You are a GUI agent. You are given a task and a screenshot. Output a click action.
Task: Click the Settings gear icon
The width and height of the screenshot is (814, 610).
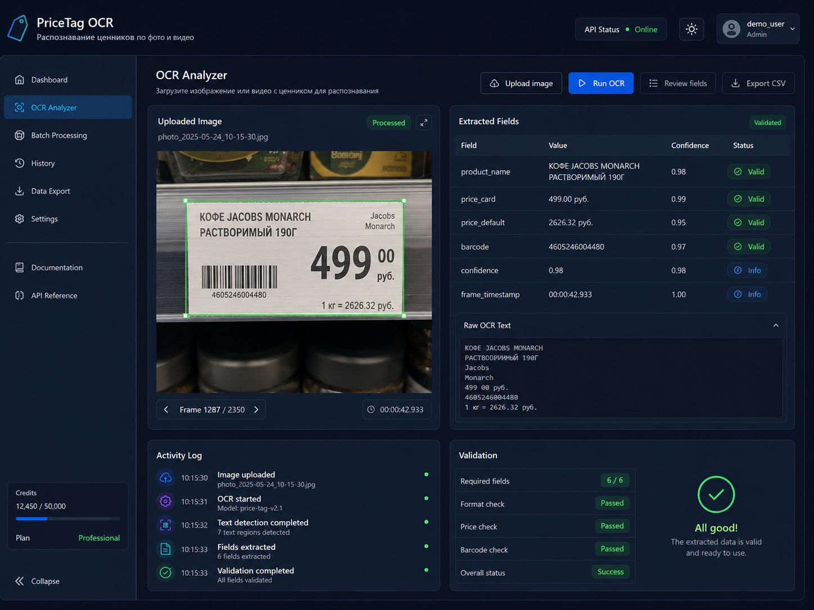pyautogui.click(x=20, y=218)
